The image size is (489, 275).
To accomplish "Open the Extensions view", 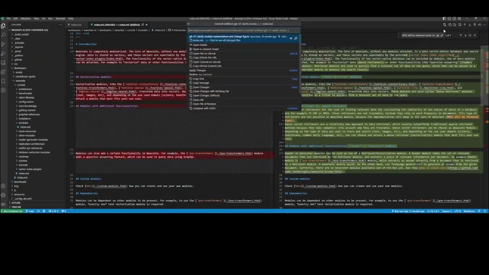I will point(3,72).
